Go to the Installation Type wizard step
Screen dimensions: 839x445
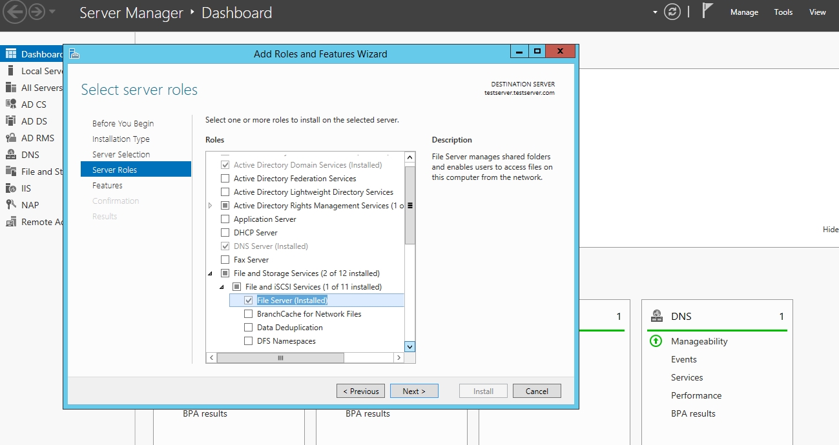121,139
